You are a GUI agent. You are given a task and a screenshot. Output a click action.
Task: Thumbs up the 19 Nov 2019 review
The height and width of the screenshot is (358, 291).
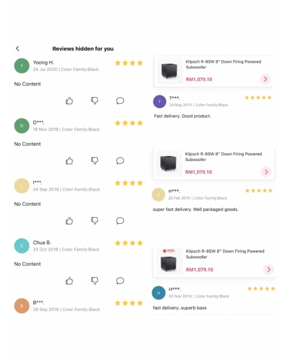69,160
